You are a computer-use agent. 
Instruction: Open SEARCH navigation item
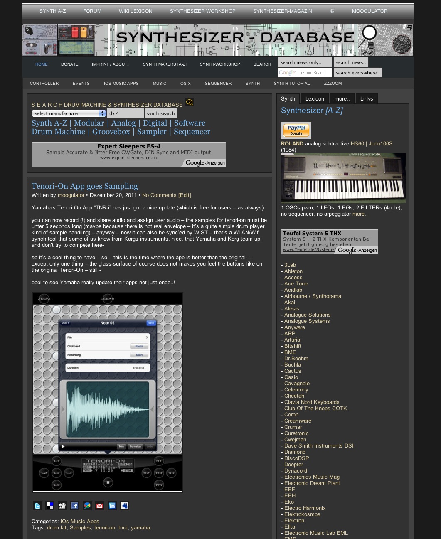point(262,64)
